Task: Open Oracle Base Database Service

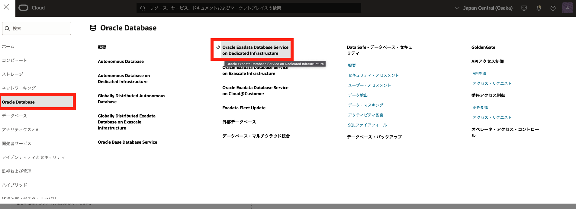Action: click(127, 142)
